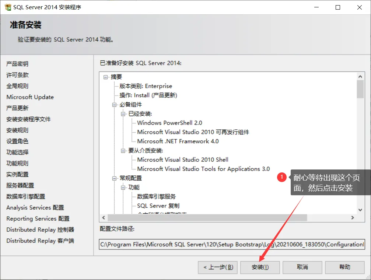The image size is (371, 280).
Task: Open 帮助 button
Action: click(x=345, y=267)
